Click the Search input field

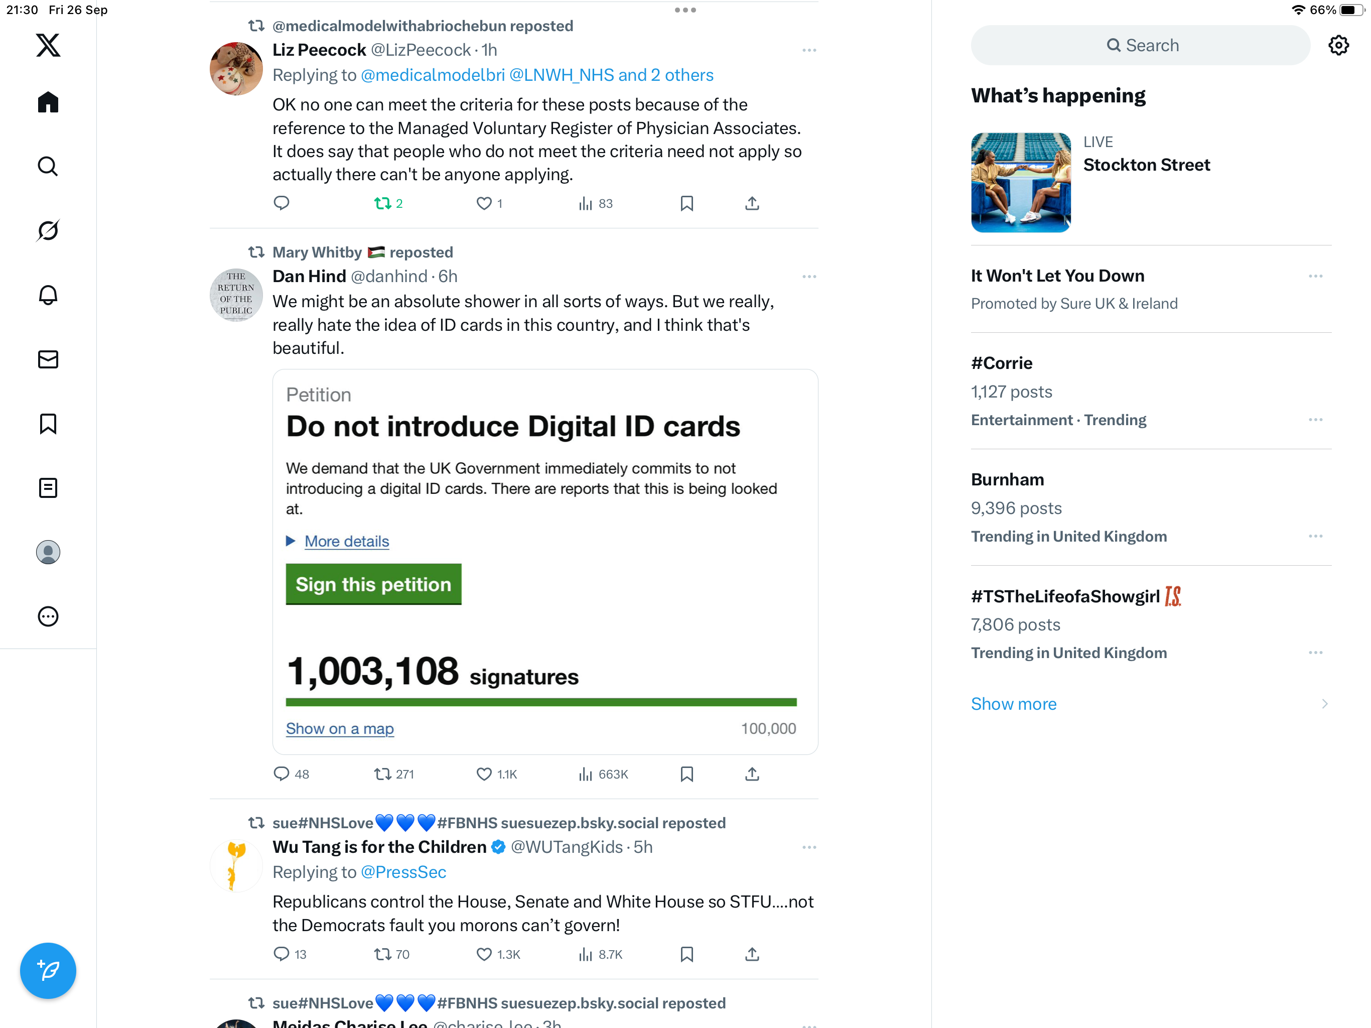(1141, 45)
